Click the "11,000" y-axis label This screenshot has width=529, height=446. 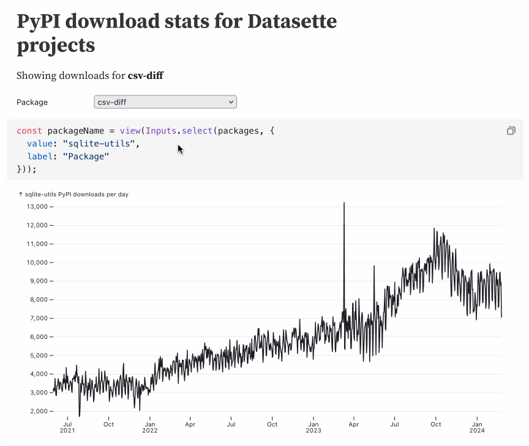(x=37, y=243)
